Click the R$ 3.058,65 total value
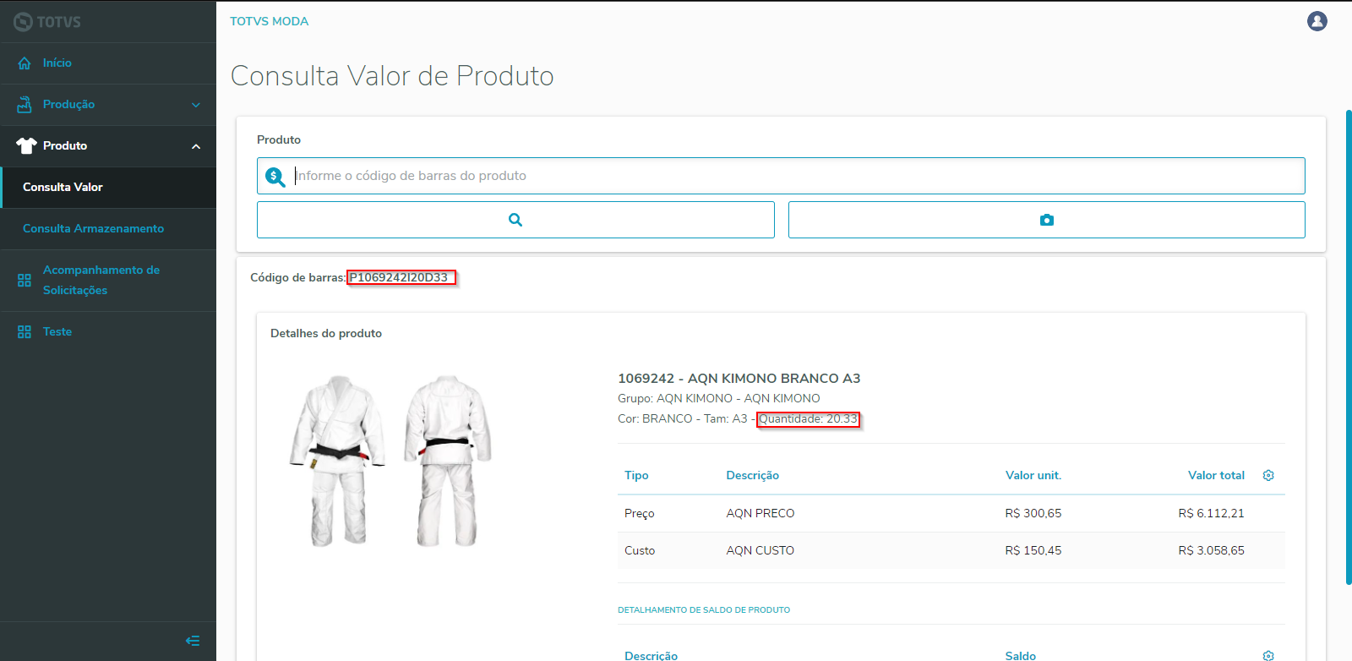Screen dimensions: 1352x661 click(x=1211, y=551)
